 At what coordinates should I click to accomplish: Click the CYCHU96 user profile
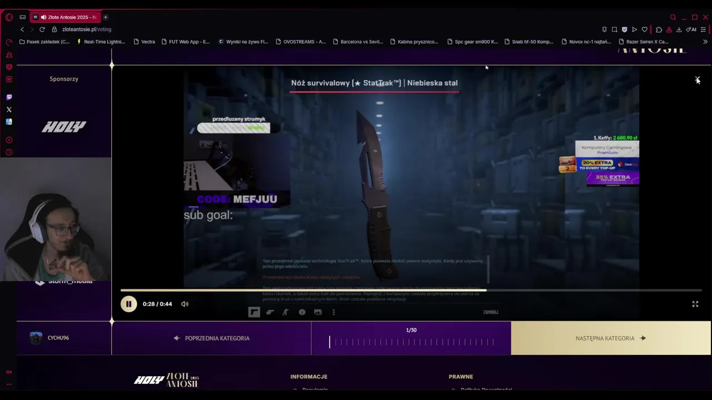[50, 338]
